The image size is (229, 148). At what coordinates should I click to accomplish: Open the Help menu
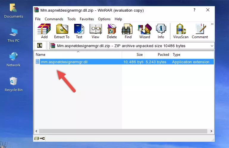118,19
